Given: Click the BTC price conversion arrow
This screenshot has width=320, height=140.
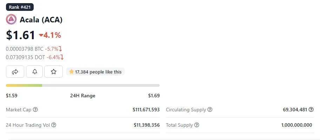Looking at the screenshot, I should pyautogui.click(x=60, y=49).
